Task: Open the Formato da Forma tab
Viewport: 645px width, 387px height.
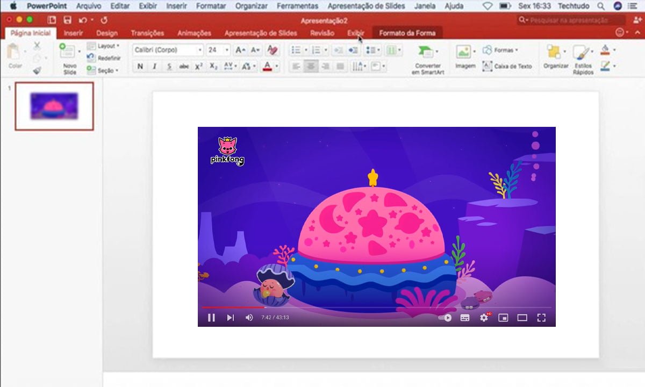Action: [x=407, y=33]
